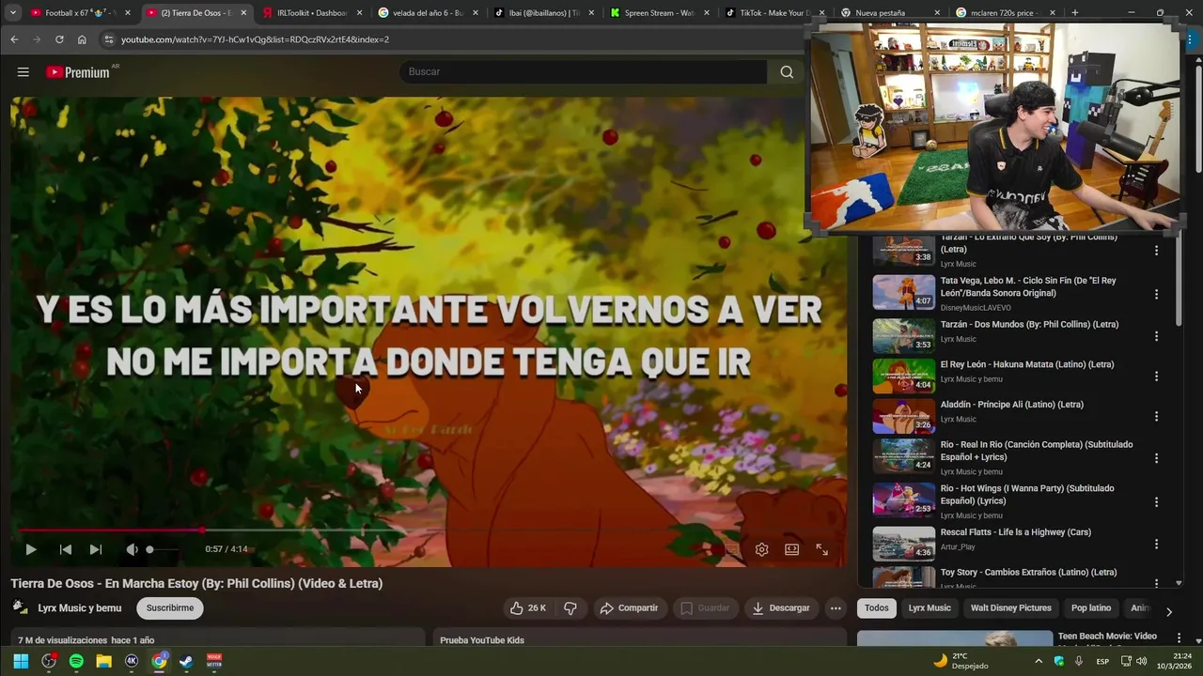Open the Compartir share dialog
The height and width of the screenshot is (676, 1203).
[x=630, y=608]
